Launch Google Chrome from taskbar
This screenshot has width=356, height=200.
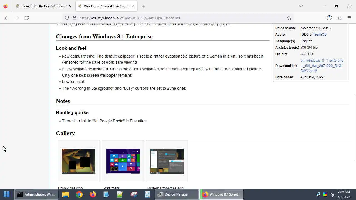(x=79, y=194)
